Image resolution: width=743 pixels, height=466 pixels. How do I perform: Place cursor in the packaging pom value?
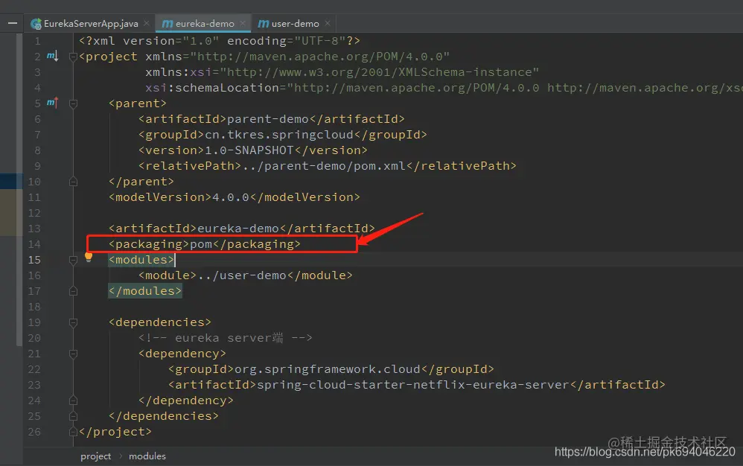coord(201,244)
